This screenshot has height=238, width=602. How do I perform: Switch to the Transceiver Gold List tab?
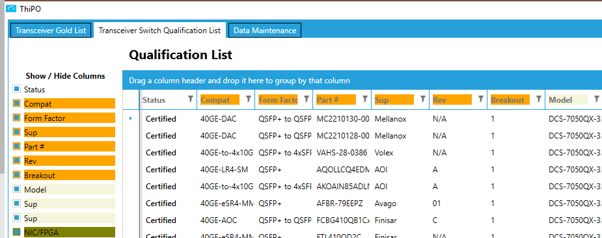[x=51, y=31]
